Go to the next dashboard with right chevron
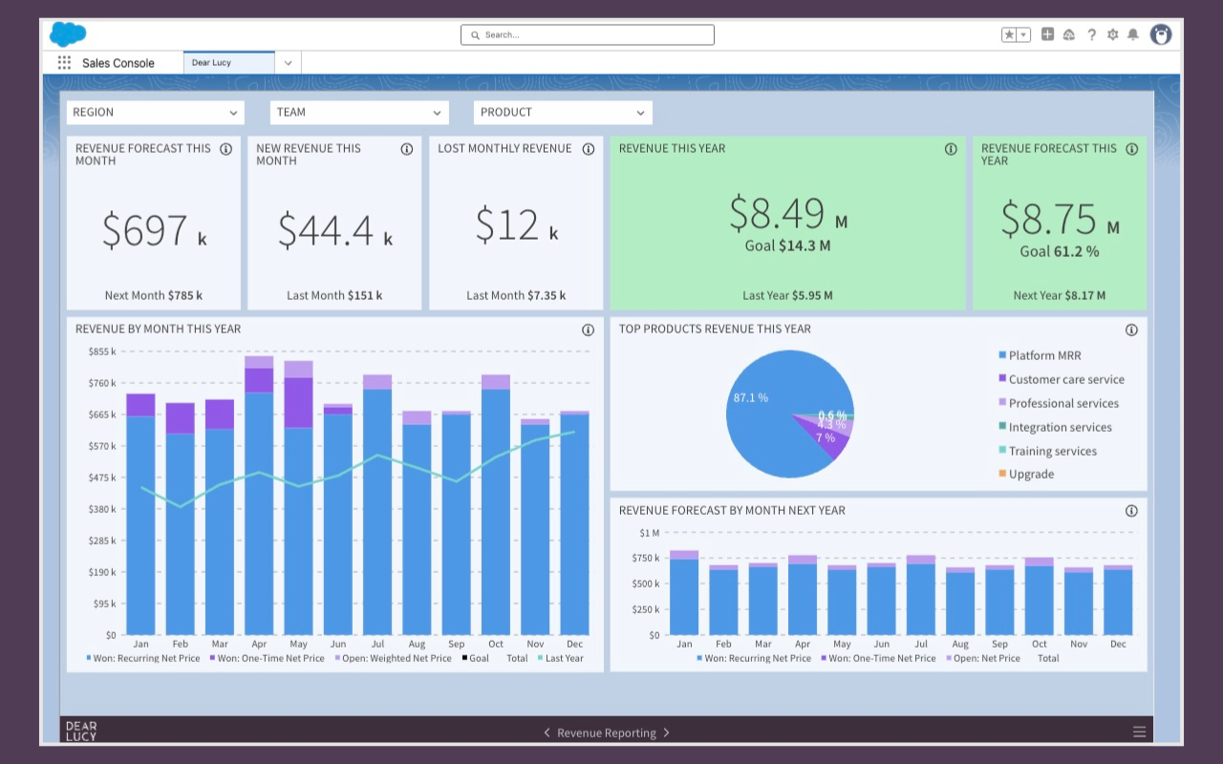 tap(666, 732)
